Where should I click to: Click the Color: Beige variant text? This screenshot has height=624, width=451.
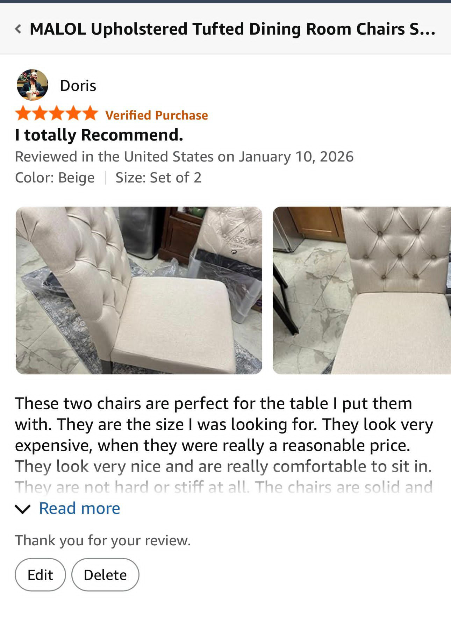55,178
